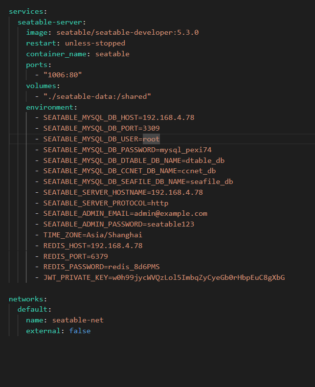Click the environment key
This screenshot has width=315, height=387.
[51, 107]
